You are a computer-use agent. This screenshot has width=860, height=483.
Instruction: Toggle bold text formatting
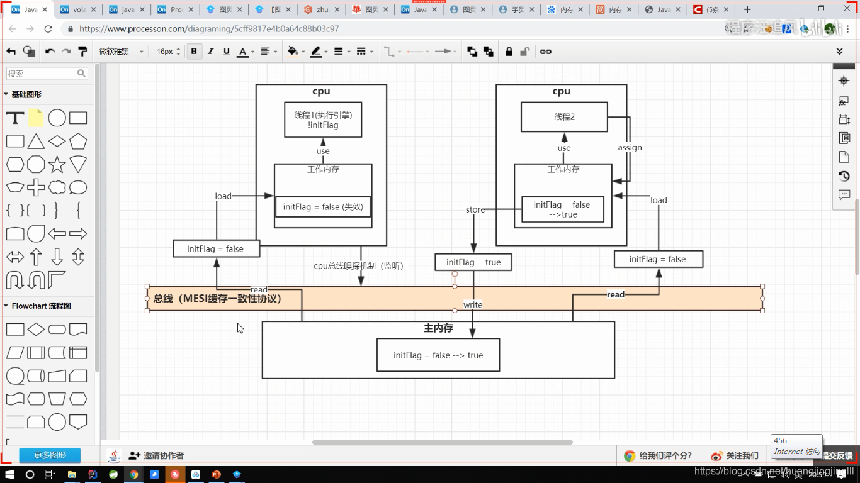tap(194, 52)
